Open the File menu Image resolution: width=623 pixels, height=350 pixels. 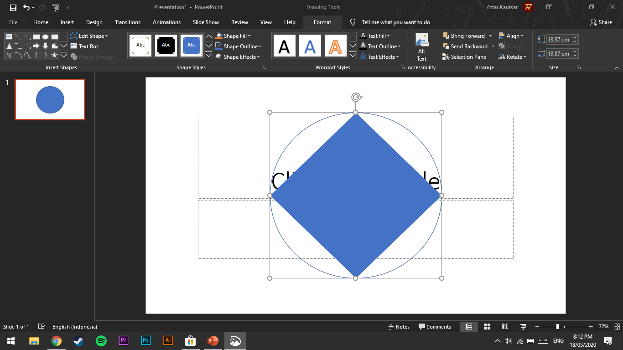click(x=13, y=22)
